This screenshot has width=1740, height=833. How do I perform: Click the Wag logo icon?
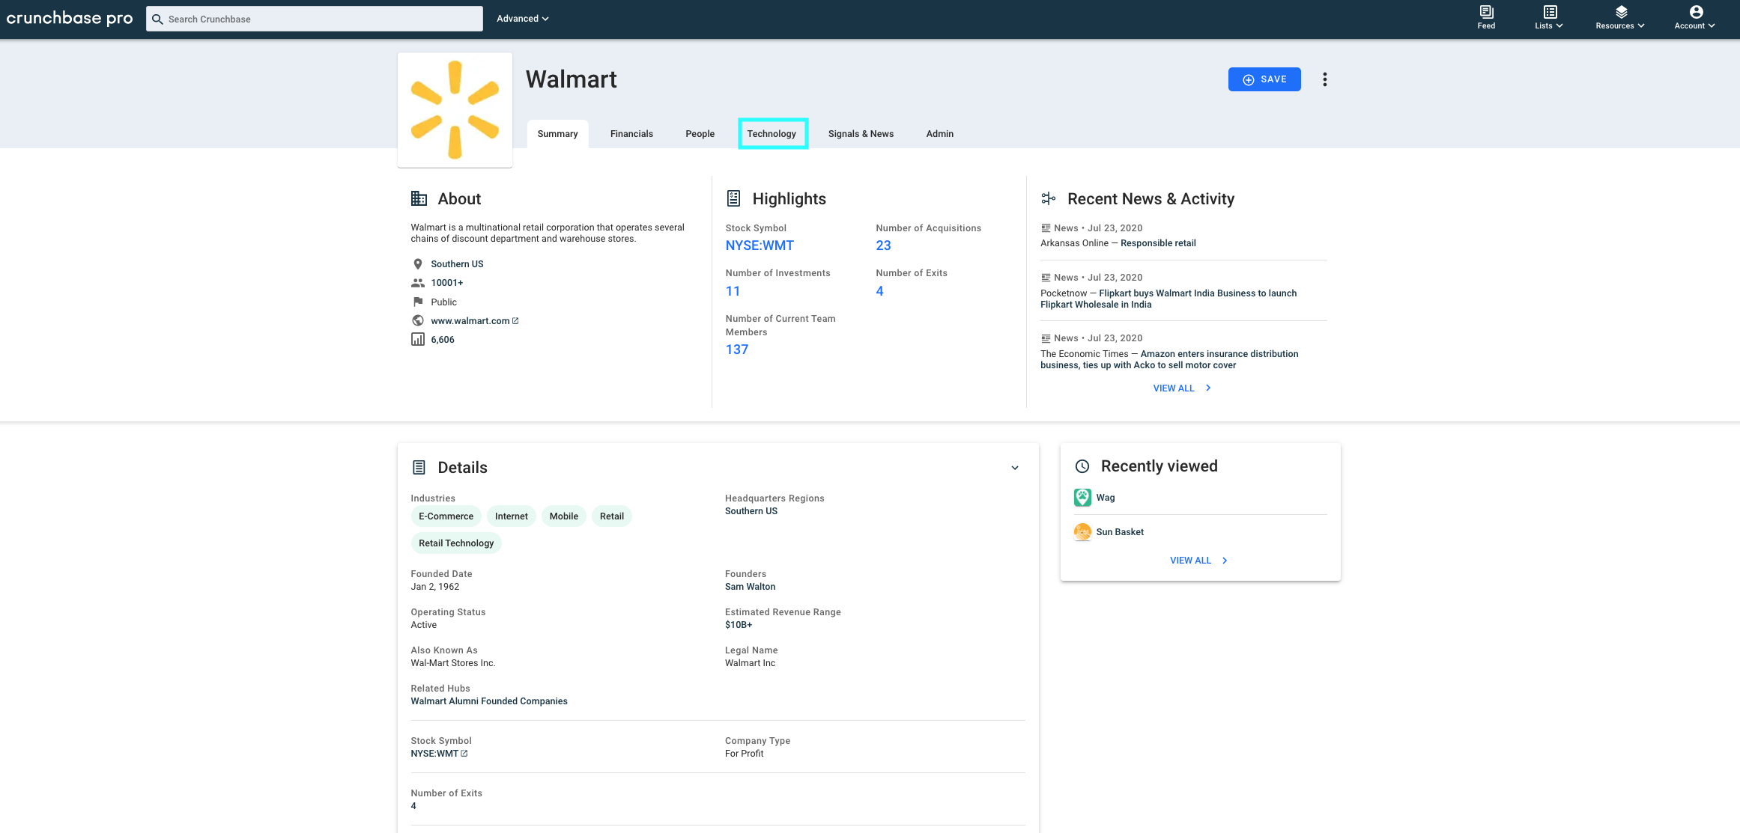(1082, 498)
